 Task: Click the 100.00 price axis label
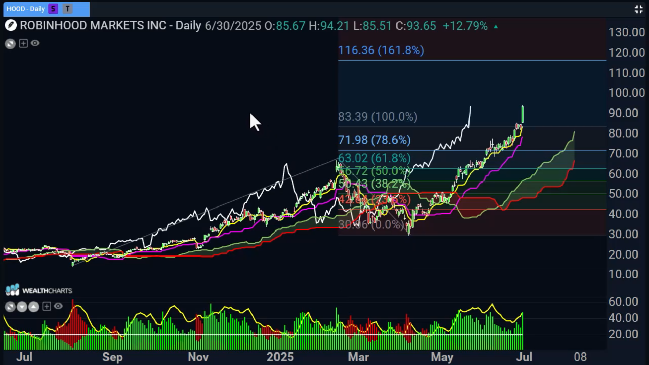click(x=626, y=93)
